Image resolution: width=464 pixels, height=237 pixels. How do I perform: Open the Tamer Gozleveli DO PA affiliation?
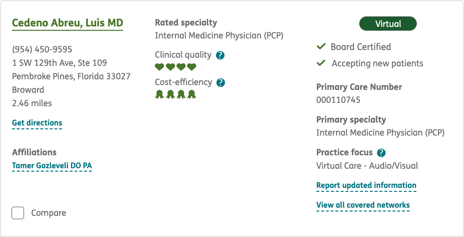pos(52,166)
